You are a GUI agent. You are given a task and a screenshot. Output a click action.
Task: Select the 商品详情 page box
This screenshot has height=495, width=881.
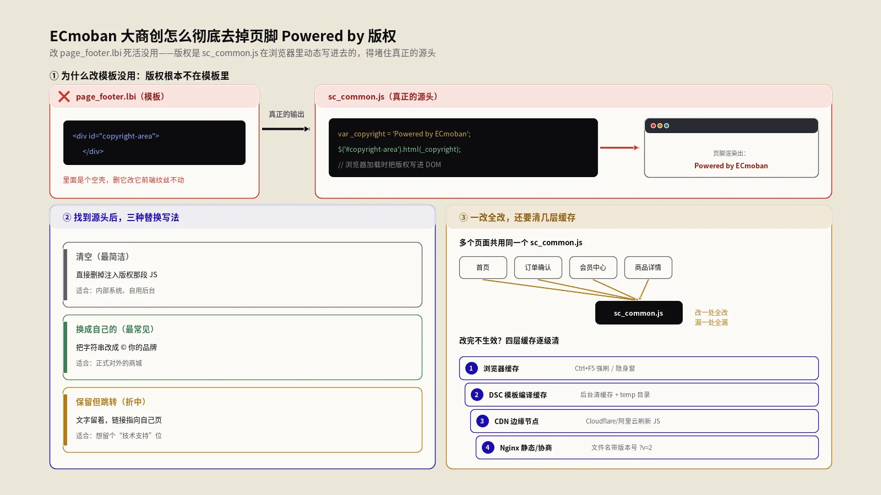tap(648, 267)
